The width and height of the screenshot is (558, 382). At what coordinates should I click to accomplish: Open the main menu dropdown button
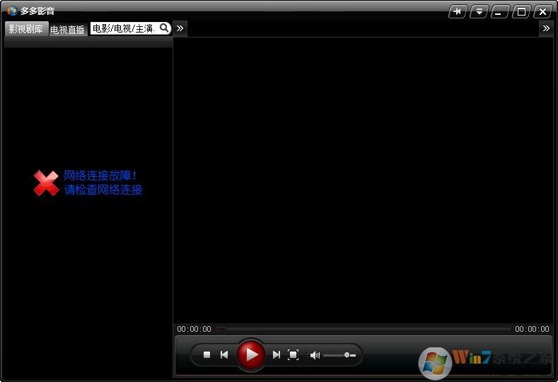479,12
